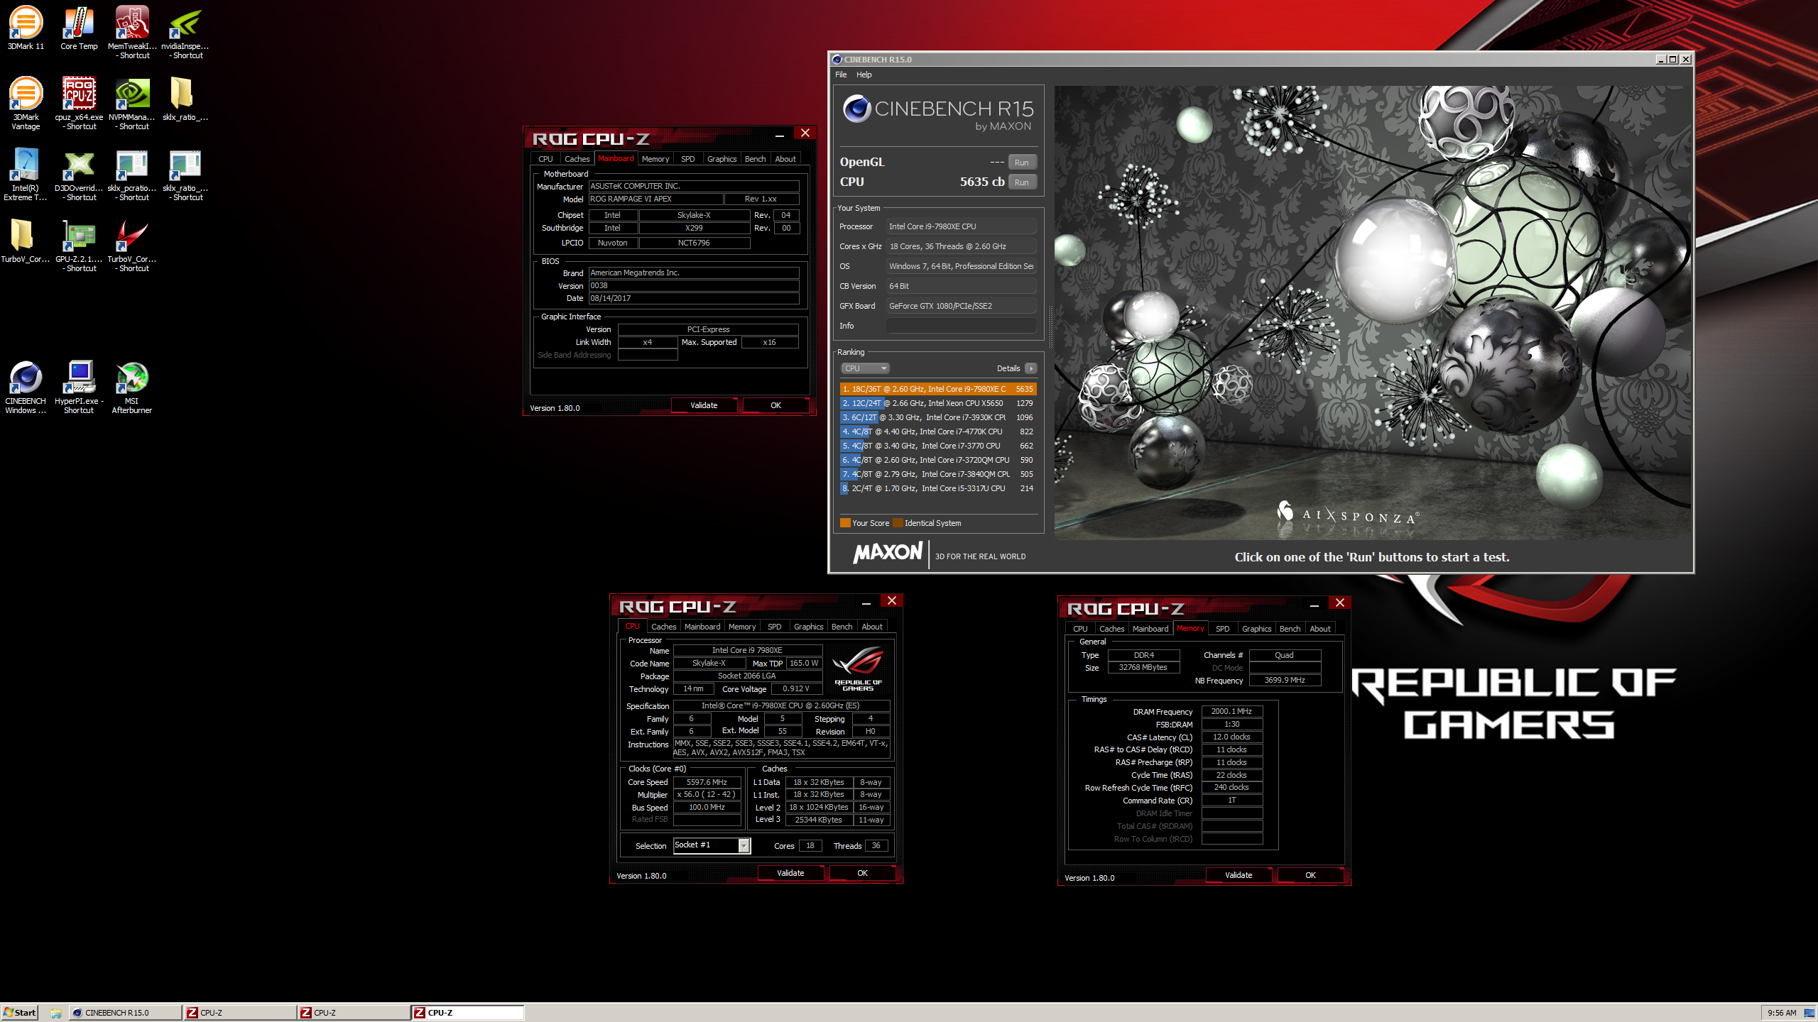Viewport: 1818px width, 1022px height.
Task: Open the Socket #1 selection dropdown
Action: pos(712,845)
